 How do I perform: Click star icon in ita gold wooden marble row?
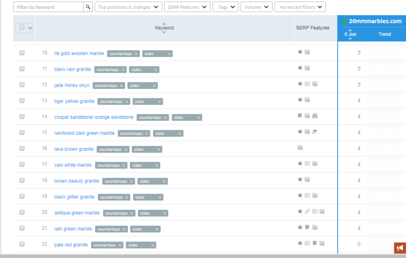click(x=300, y=52)
